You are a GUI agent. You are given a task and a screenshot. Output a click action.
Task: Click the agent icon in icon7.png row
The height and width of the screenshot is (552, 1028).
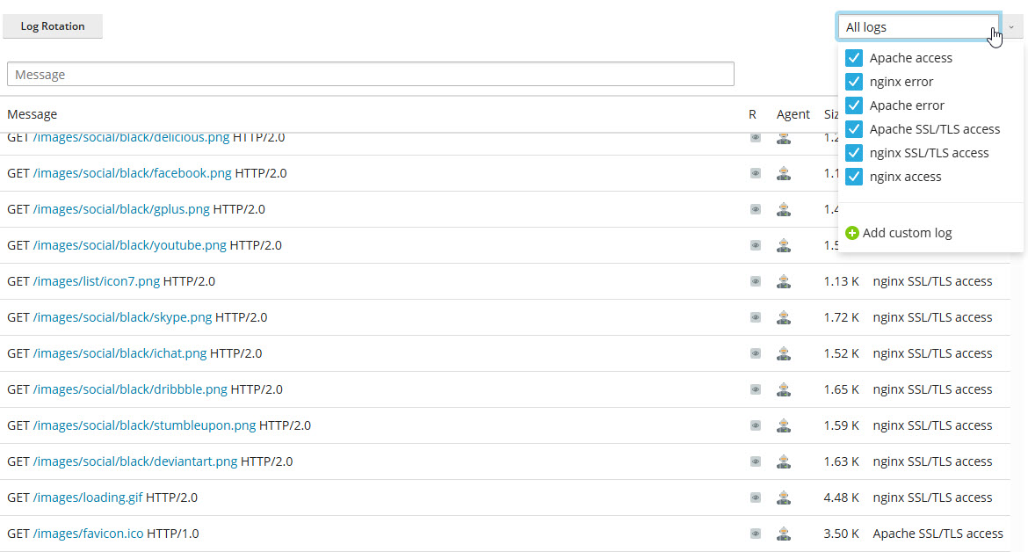tap(784, 281)
